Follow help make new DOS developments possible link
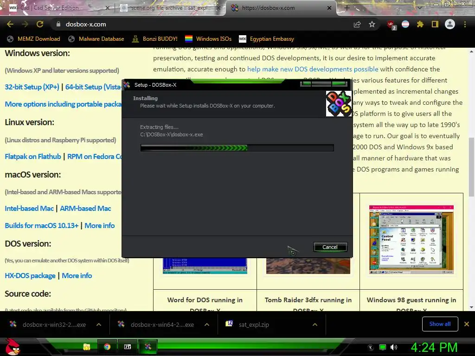 (x=313, y=69)
